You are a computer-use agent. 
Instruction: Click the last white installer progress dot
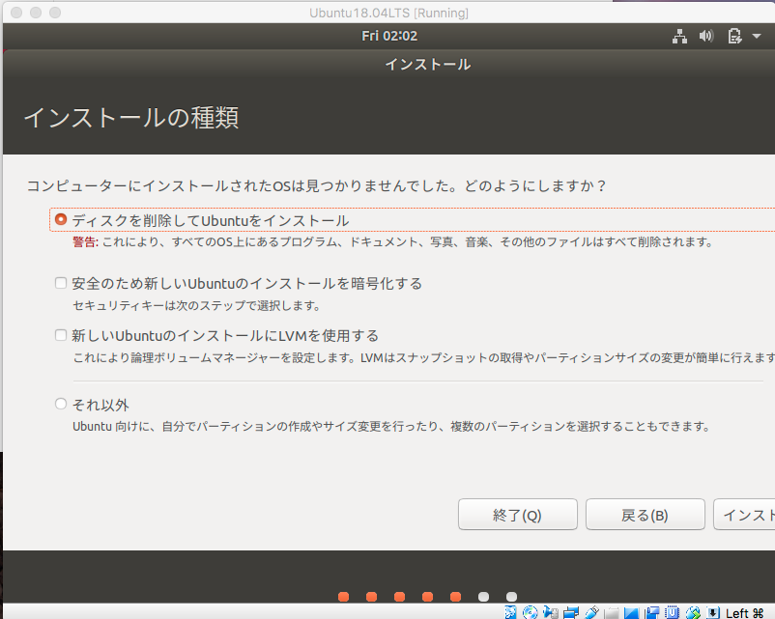tap(511, 597)
